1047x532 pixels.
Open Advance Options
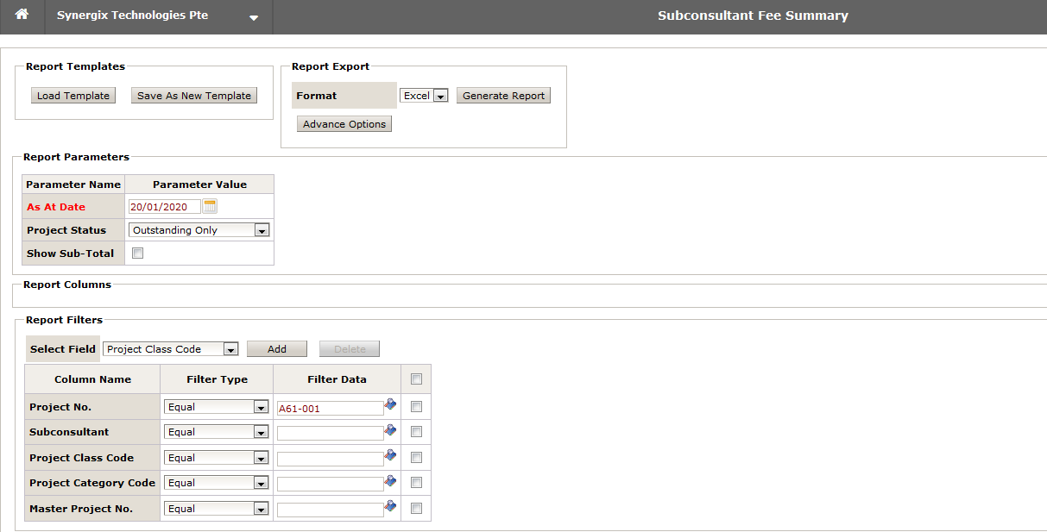pos(344,124)
